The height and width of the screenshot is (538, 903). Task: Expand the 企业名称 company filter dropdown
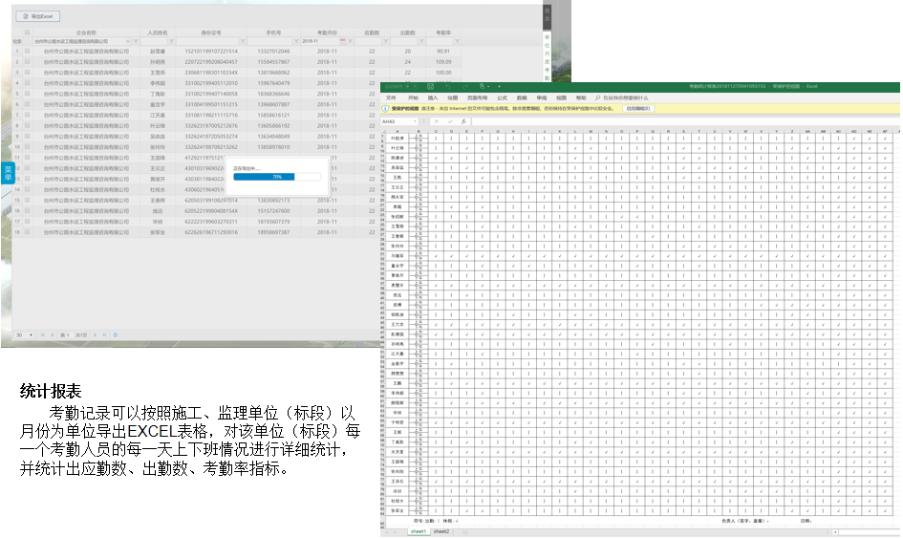130,42
